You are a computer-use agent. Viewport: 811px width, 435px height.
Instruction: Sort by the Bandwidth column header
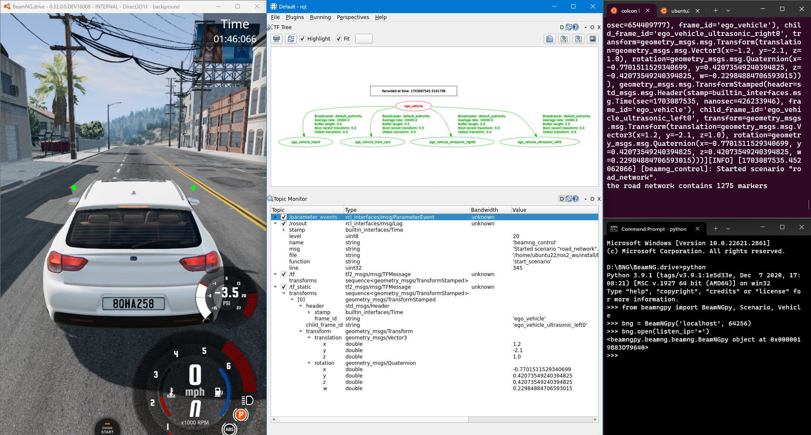pos(490,210)
